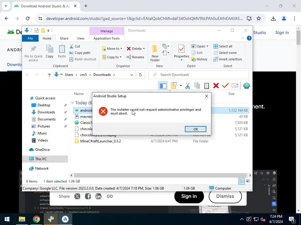Screen dimensions: 301x225
Task: Select Downloads in the navigation pane
Action: tap(46, 112)
